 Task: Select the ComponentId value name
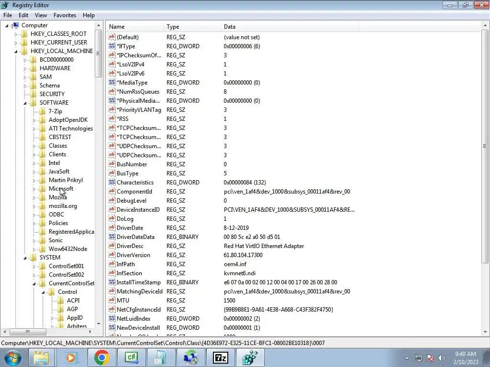click(134, 191)
